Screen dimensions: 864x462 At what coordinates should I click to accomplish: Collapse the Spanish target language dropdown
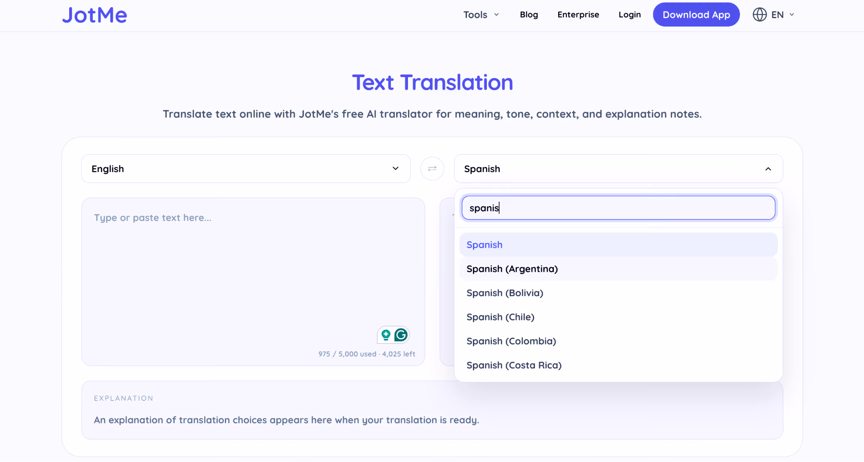tap(618, 169)
